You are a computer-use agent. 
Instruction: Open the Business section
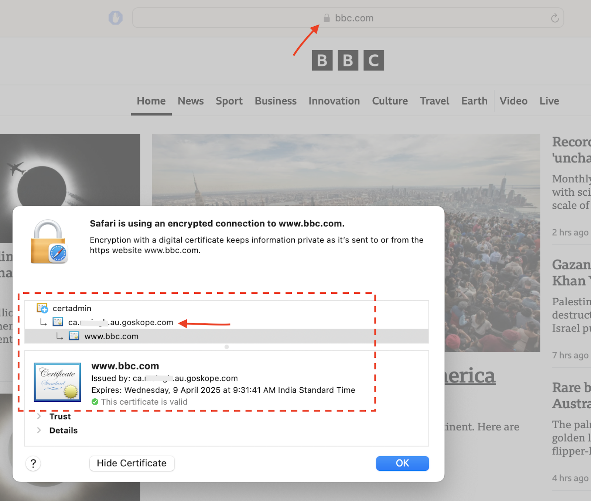point(276,101)
